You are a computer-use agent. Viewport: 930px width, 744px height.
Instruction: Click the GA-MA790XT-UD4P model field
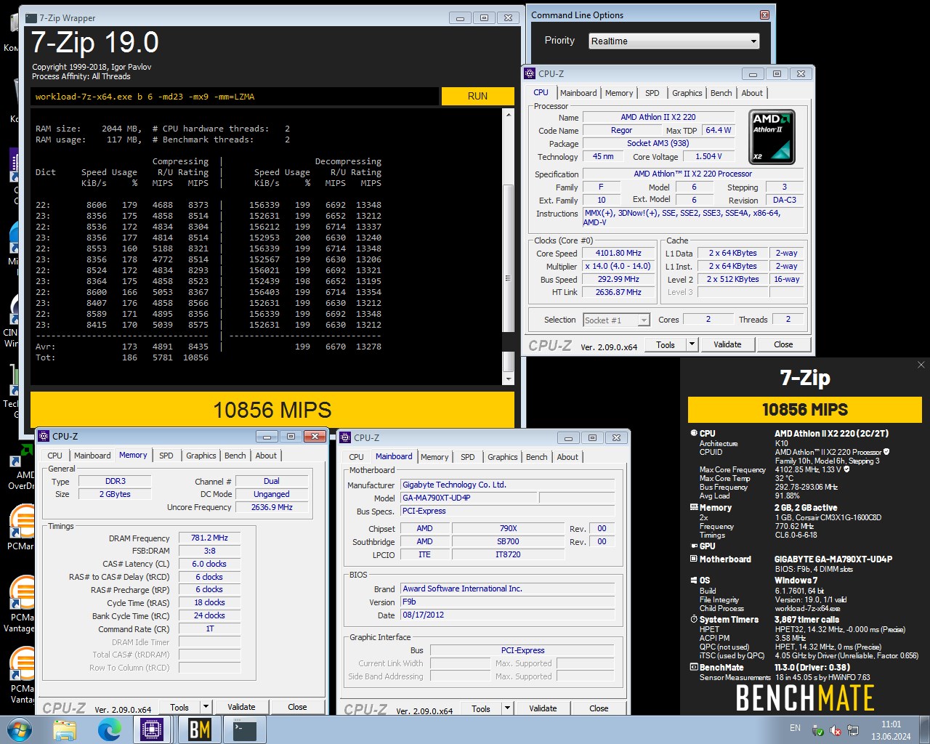469,498
